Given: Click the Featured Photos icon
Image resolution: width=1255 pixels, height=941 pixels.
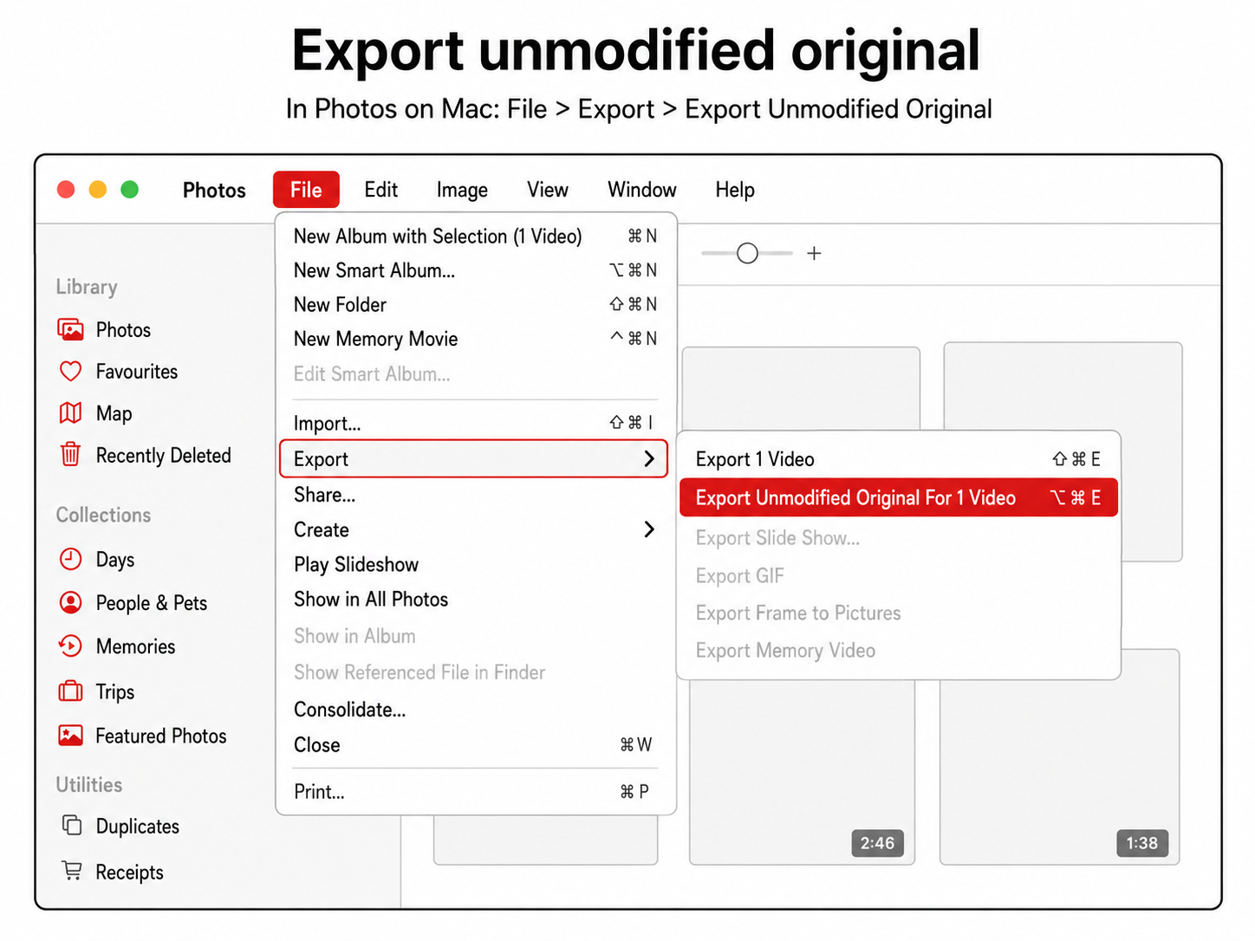Looking at the screenshot, I should [70, 736].
